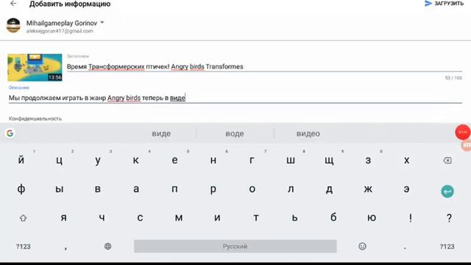
Task: Go back with the arrow icon
Action: (13, 4)
